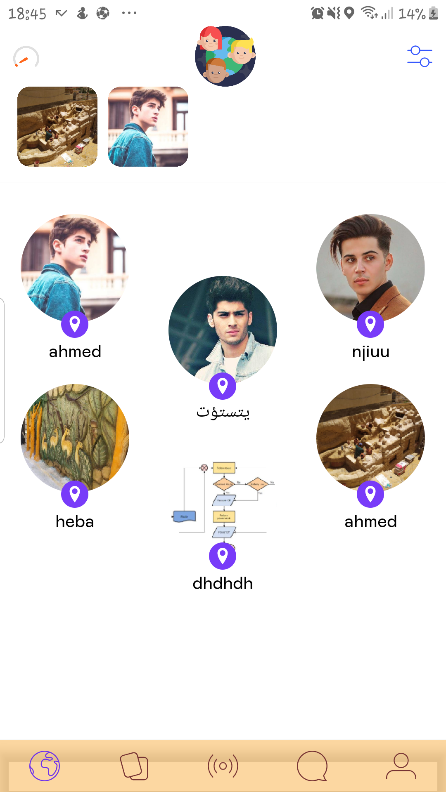Viewport: 446px width, 792px height.
Task: Pull the side drawer handle on left edge
Action: coord(2,370)
